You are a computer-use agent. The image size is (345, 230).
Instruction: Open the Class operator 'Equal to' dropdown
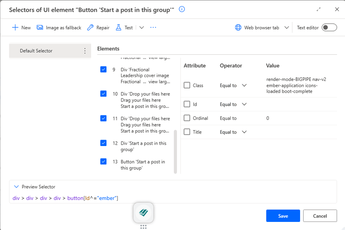244,85
